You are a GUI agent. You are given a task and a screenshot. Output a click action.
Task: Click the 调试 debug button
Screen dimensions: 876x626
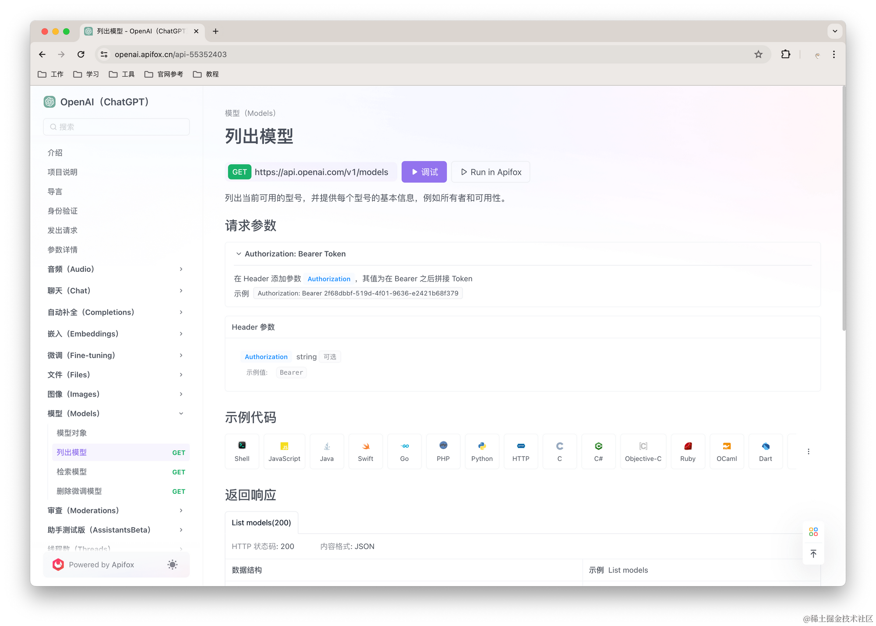[424, 172]
